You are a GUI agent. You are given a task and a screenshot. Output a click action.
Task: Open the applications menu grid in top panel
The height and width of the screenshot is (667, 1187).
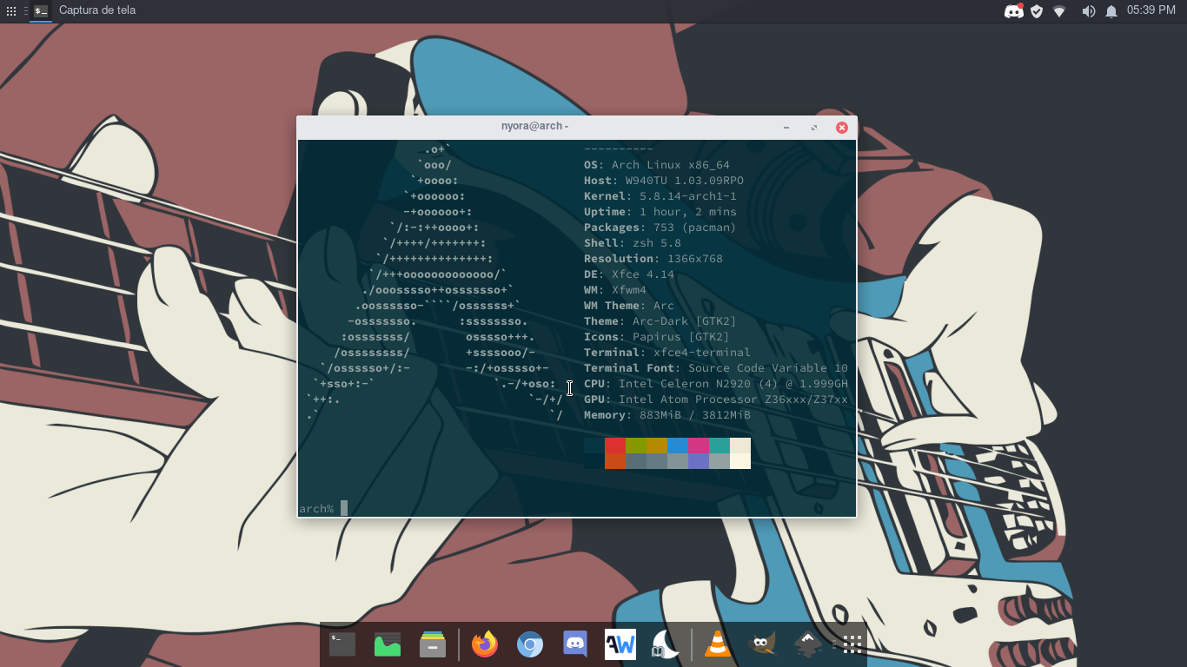11,11
